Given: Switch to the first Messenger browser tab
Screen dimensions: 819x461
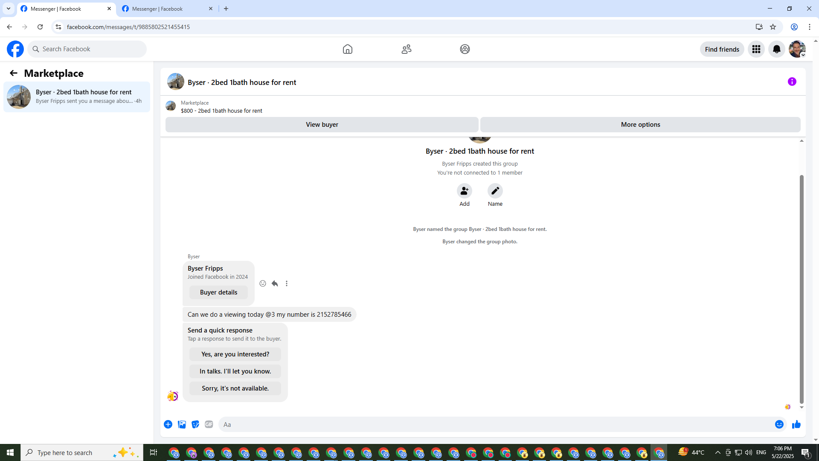Looking at the screenshot, I should pyautogui.click(x=67, y=9).
